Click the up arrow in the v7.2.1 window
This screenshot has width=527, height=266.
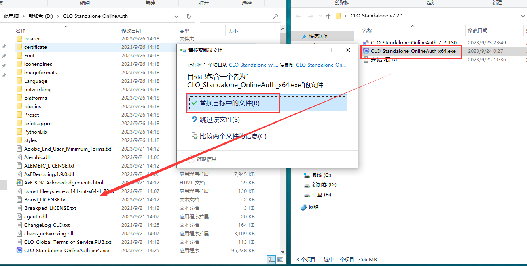(x=328, y=16)
